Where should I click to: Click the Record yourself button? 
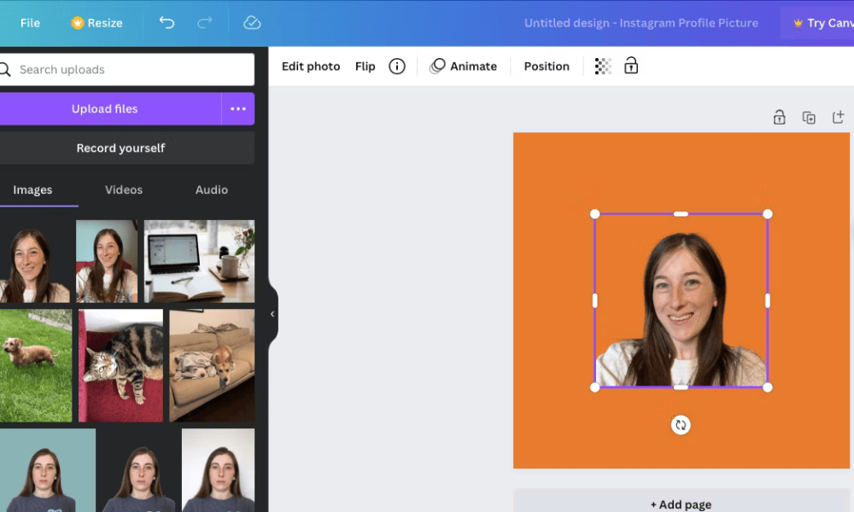pos(127,148)
